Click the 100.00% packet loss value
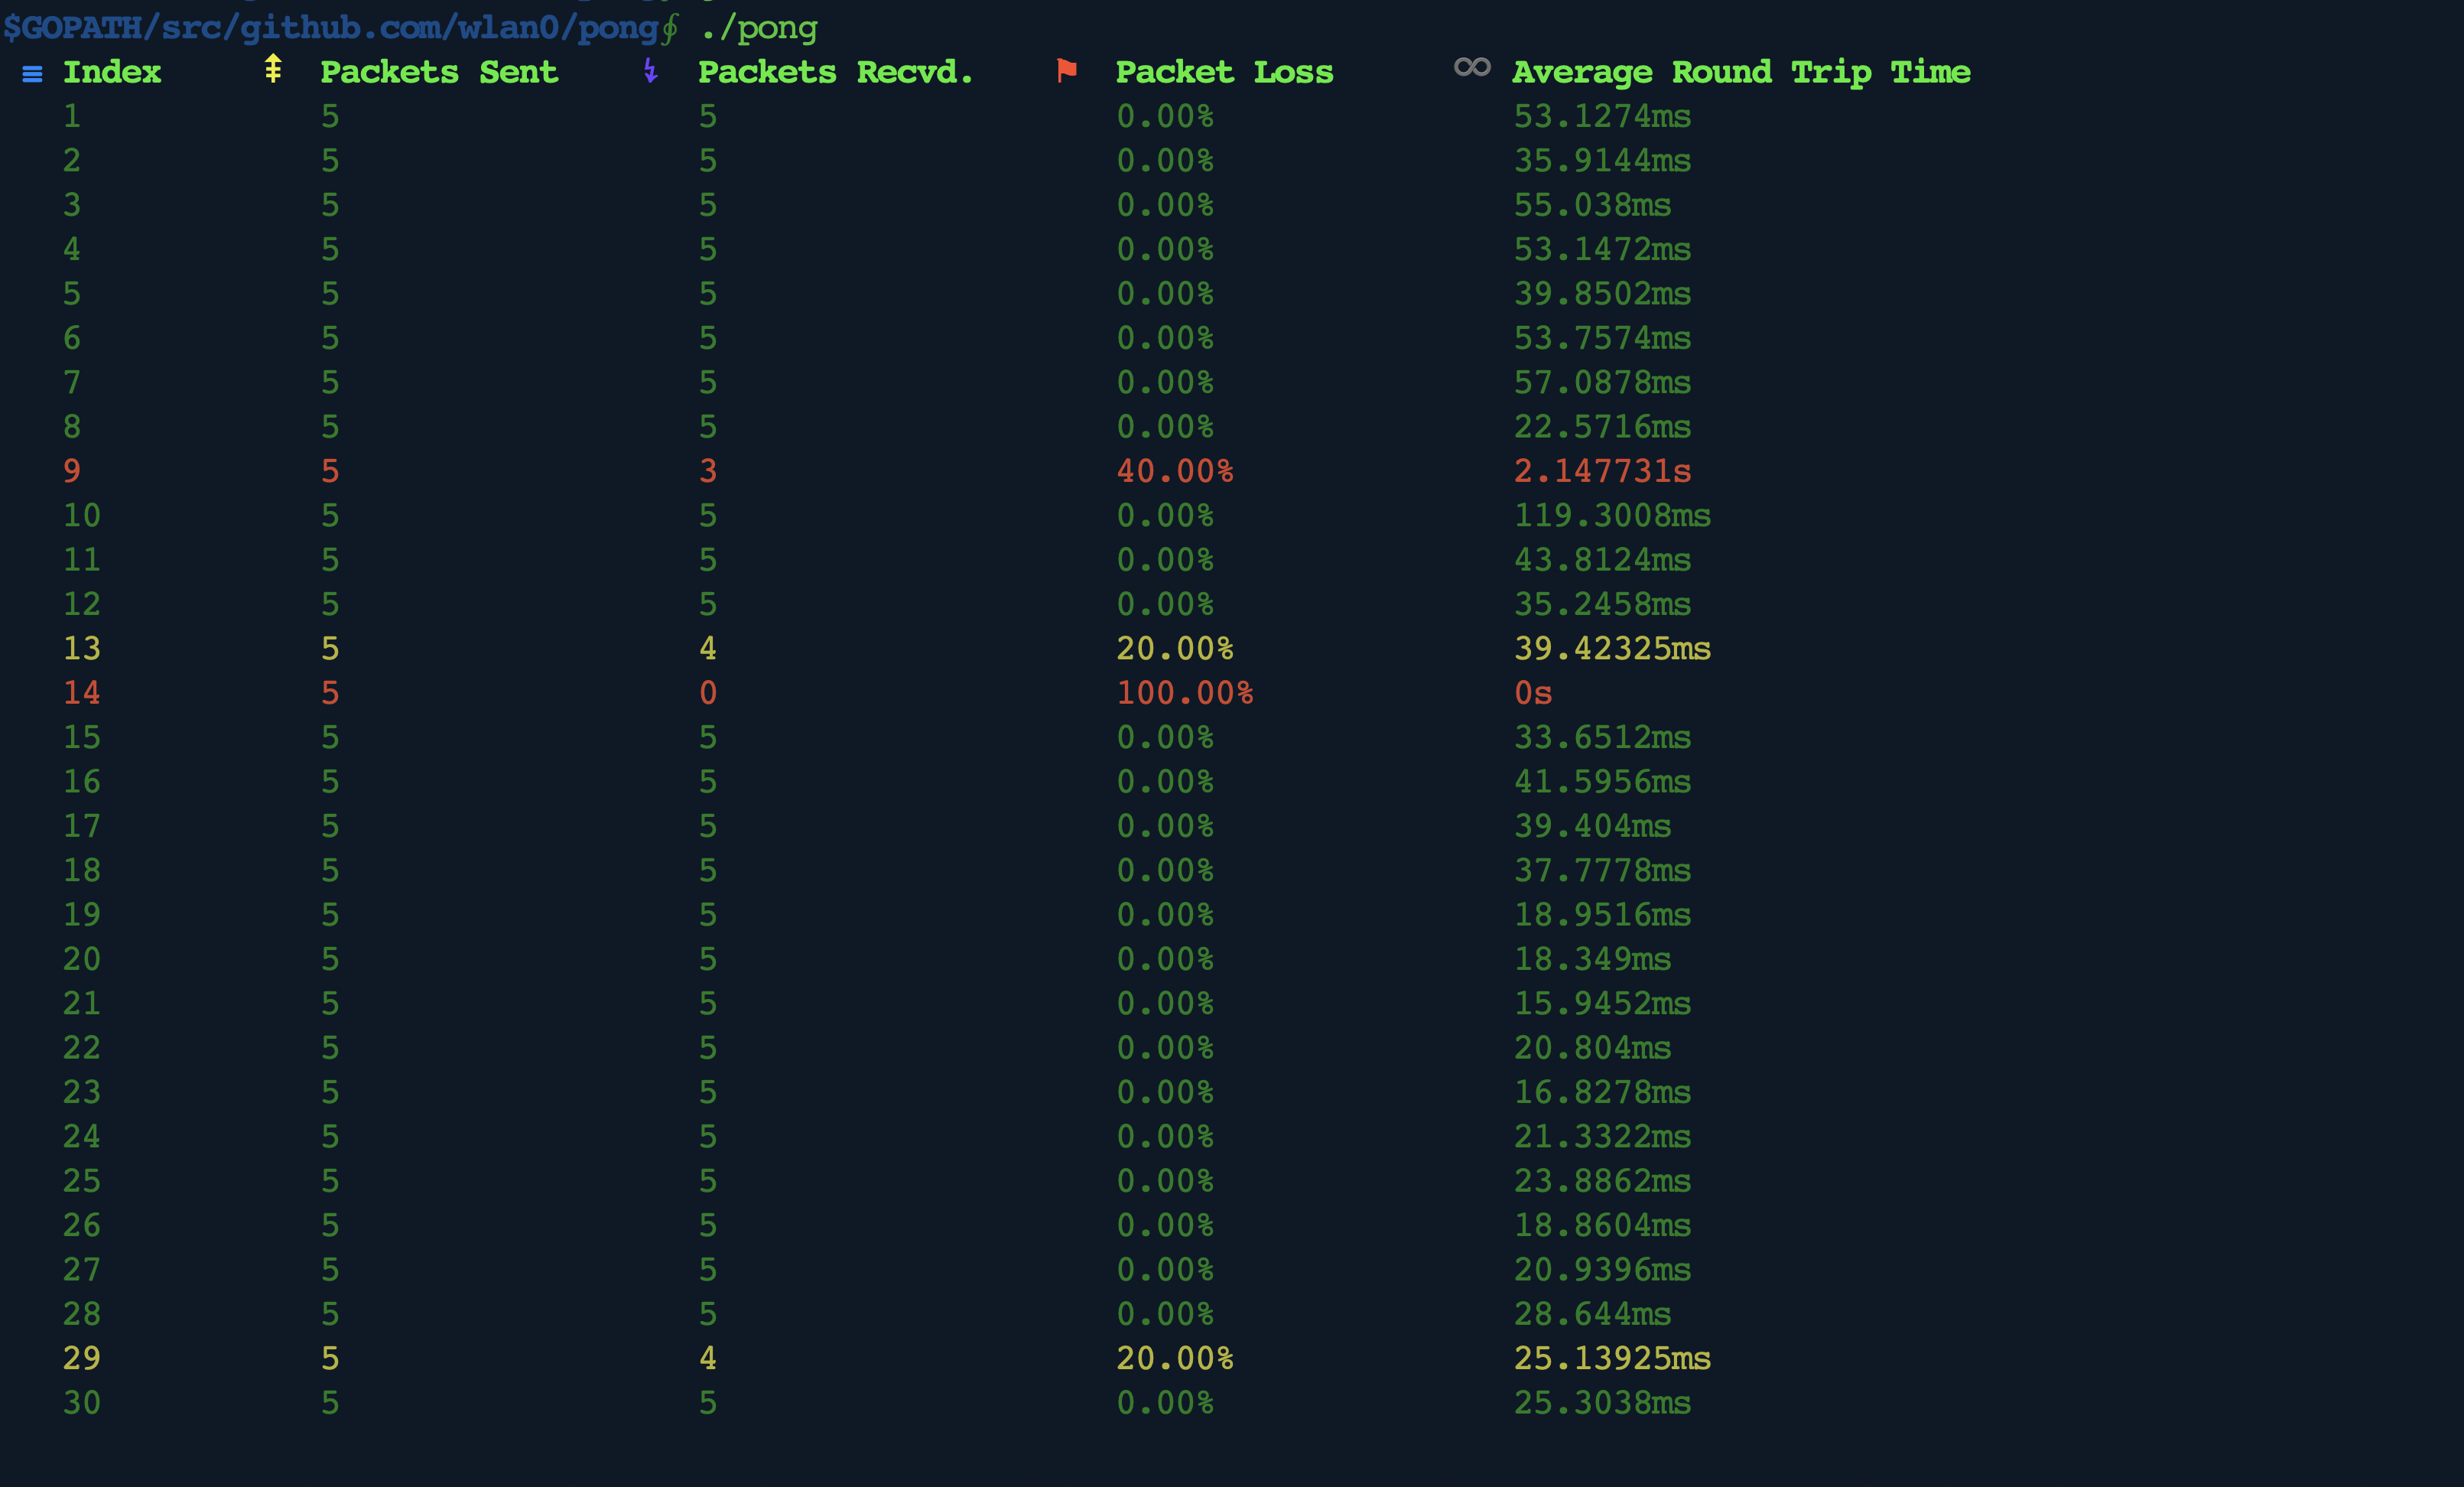 click(x=1184, y=693)
